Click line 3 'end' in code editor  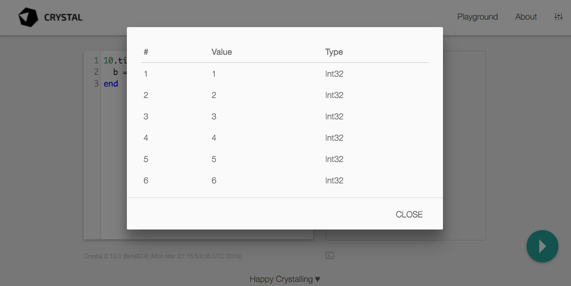(x=111, y=84)
